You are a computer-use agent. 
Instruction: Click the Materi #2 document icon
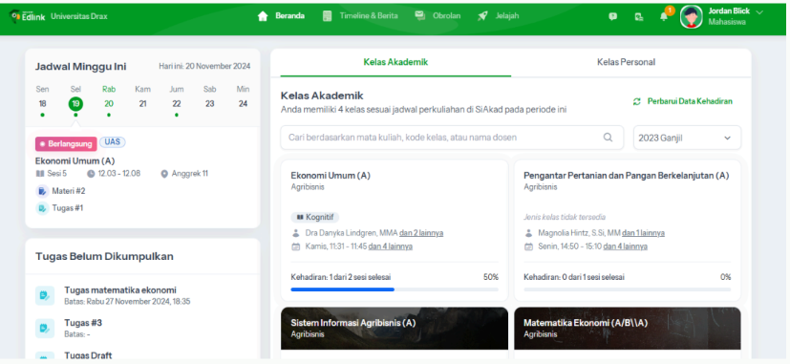(42, 192)
